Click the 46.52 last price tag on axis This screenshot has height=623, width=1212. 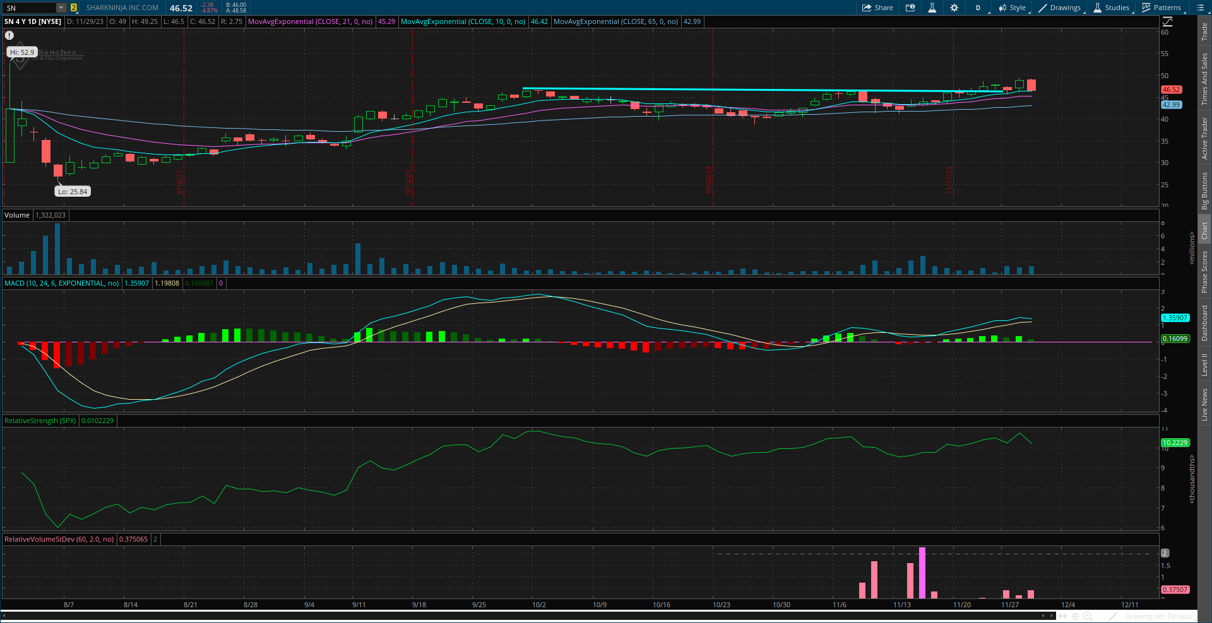pyautogui.click(x=1172, y=90)
